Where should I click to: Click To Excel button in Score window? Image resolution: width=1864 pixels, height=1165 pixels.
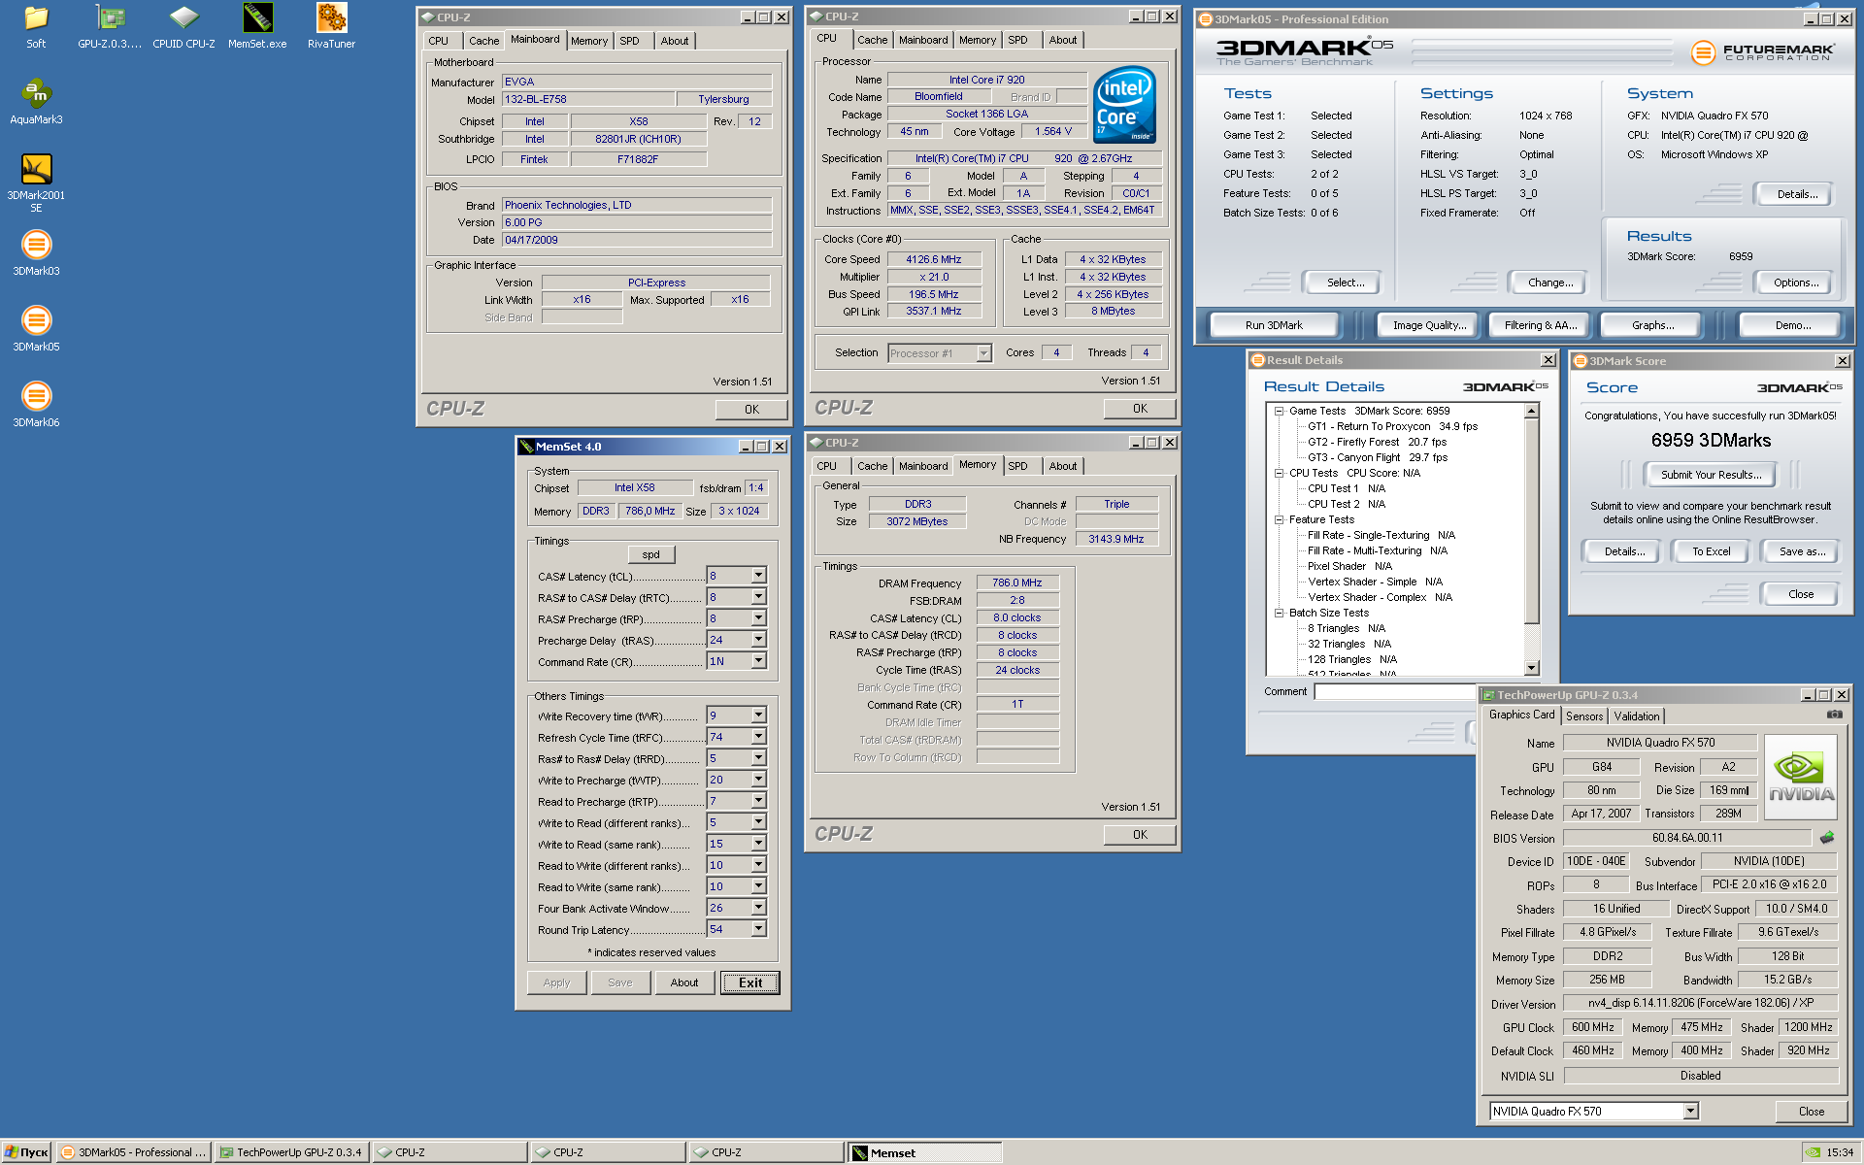coord(1711,551)
